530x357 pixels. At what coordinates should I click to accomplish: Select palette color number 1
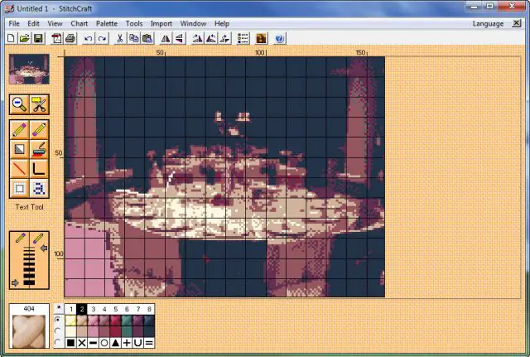pyautogui.click(x=70, y=309)
